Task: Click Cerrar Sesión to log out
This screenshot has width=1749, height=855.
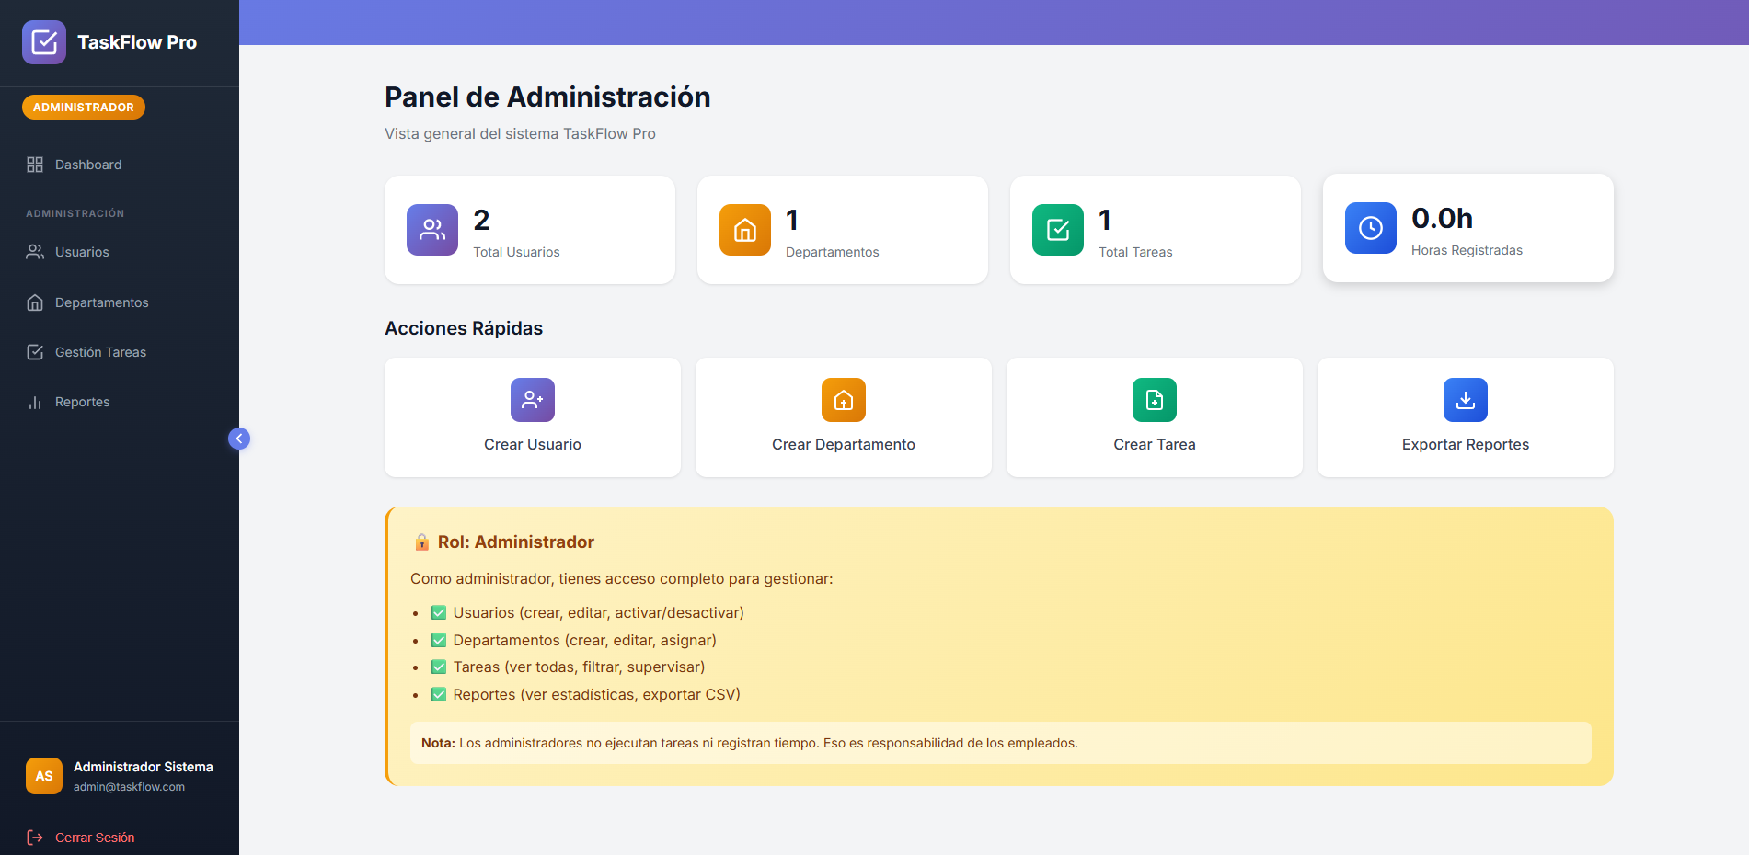Action: tap(94, 838)
